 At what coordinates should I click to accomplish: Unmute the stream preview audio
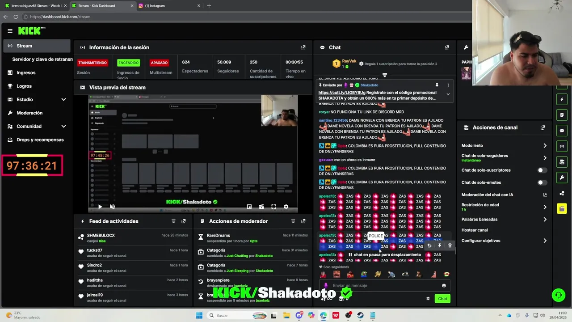(x=112, y=207)
